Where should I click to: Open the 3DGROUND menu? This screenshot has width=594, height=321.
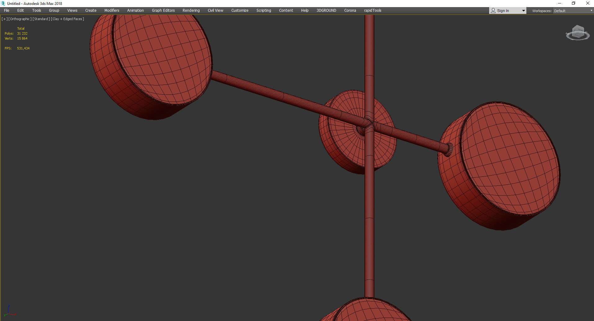[x=326, y=11]
